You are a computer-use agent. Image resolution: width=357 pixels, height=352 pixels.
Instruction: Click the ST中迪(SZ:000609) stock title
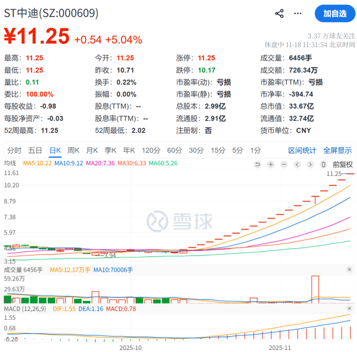click(51, 13)
